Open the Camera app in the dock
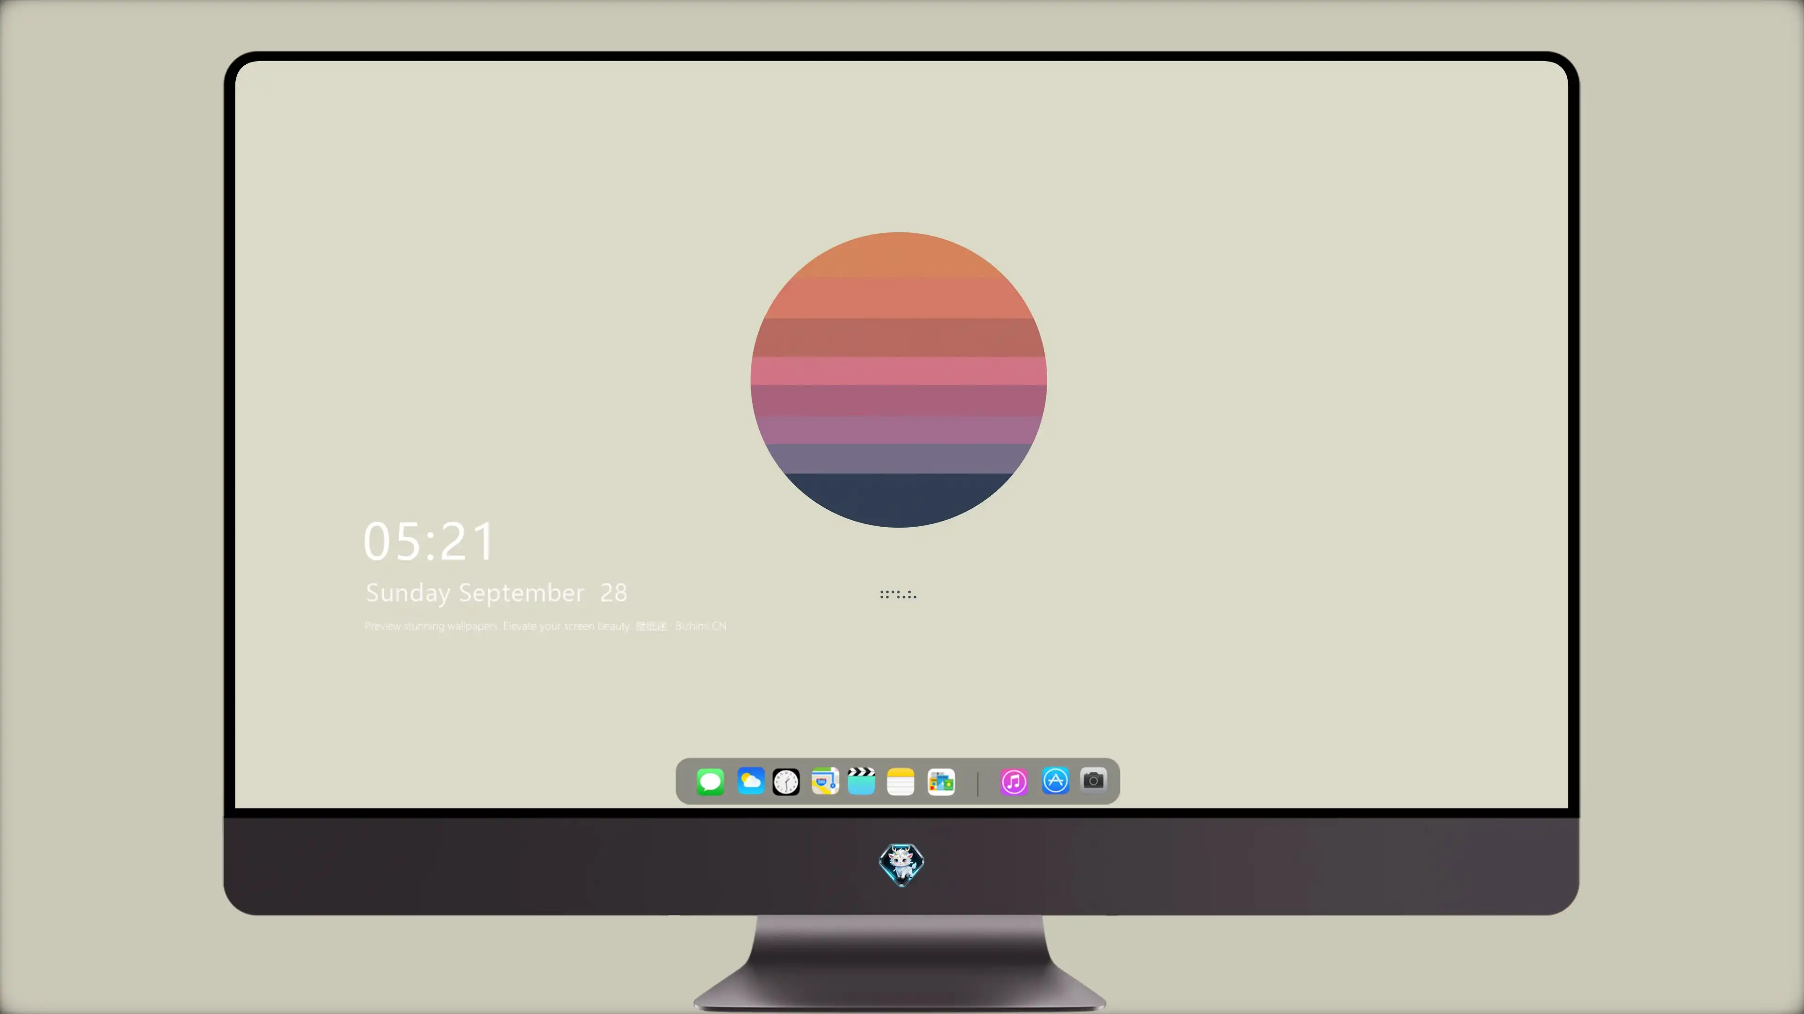Image resolution: width=1804 pixels, height=1014 pixels. click(1094, 780)
